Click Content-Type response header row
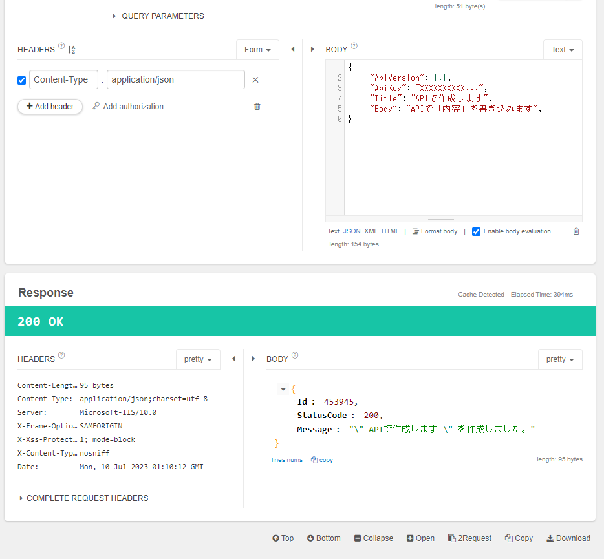604x559 pixels. [113, 399]
